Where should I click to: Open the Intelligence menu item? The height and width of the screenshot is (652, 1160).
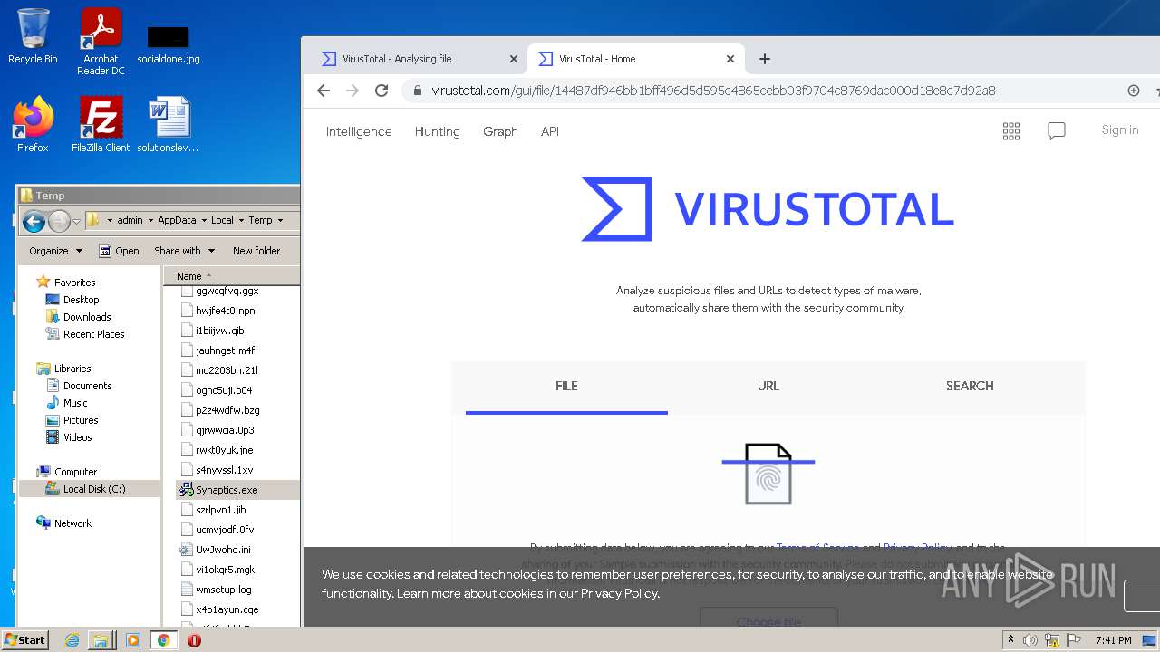[x=359, y=131]
